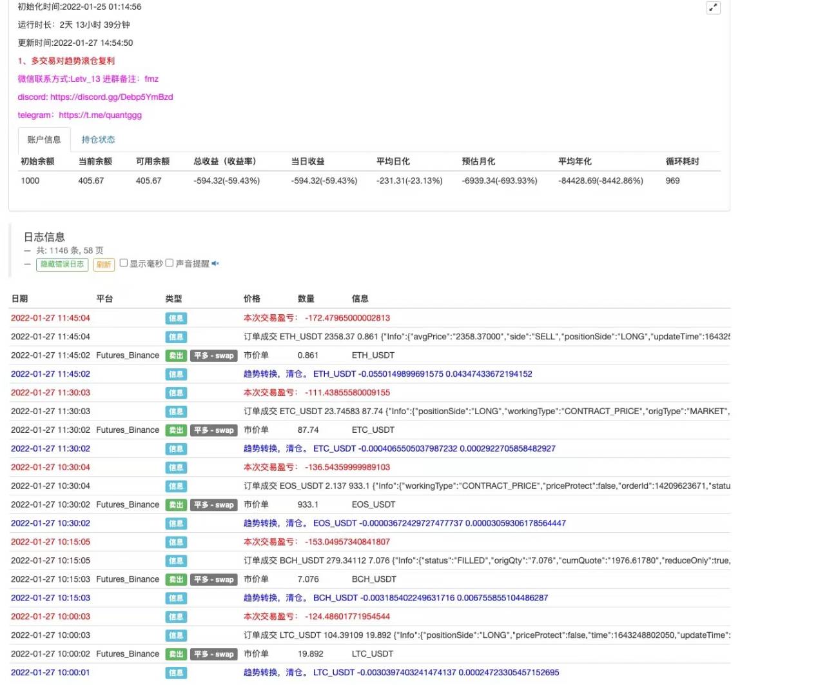Click the 卖出 badge in EOS_USDT row
The height and width of the screenshot is (685, 838).
[x=176, y=505]
